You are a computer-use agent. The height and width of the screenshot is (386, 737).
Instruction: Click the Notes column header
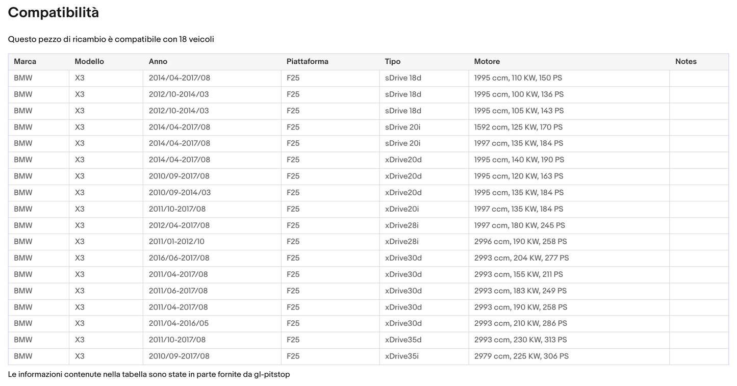(x=685, y=62)
